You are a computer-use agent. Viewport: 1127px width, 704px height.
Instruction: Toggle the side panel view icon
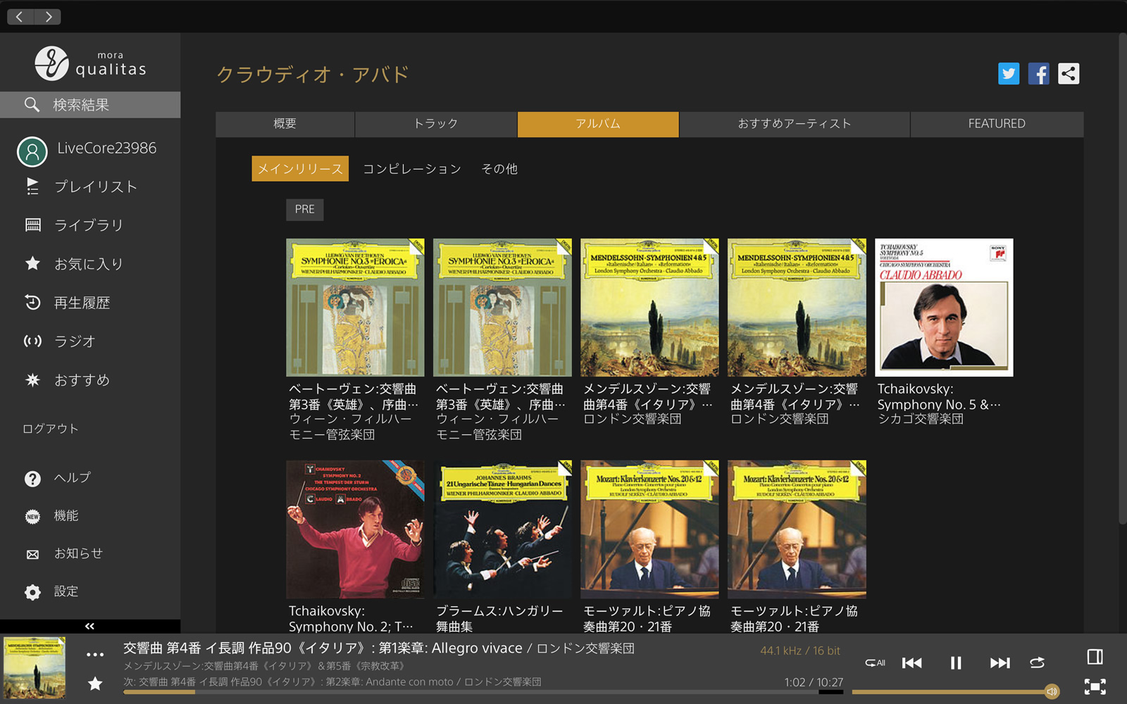point(1095,657)
